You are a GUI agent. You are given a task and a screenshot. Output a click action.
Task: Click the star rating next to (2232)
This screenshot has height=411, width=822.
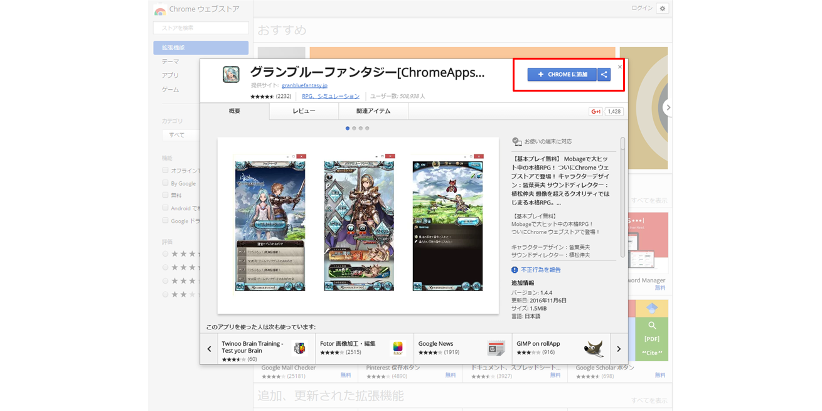click(262, 97)
